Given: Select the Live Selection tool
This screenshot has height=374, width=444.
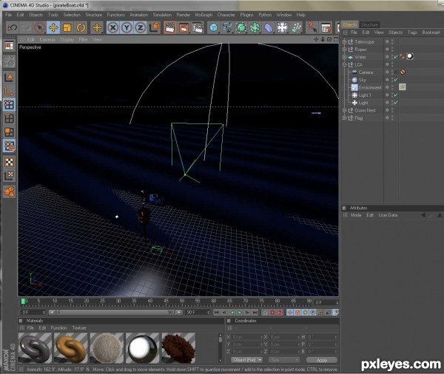Looking at the screenshot, I should [40, 28].
